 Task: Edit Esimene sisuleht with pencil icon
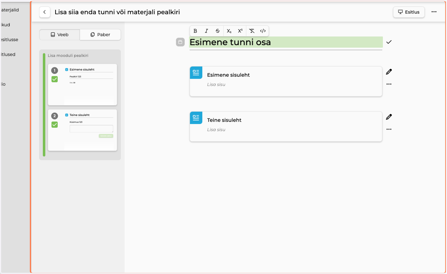coord(389,72)
